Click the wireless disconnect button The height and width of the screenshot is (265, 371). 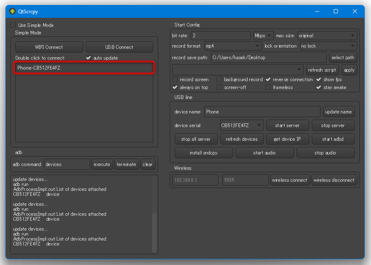334,180
